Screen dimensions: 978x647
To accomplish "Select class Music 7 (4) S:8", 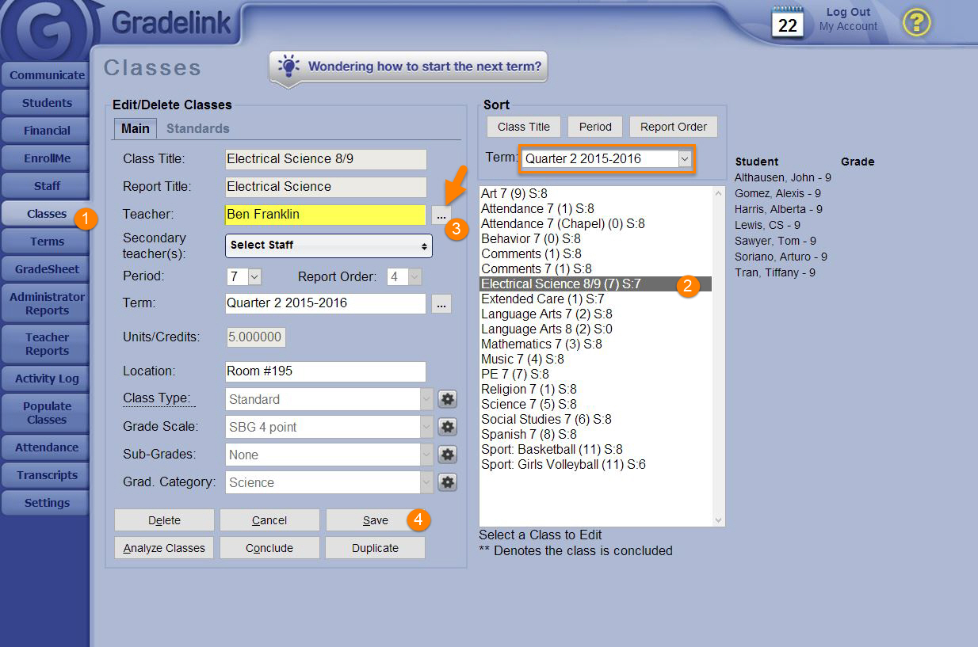I will (x=522, y=359).
